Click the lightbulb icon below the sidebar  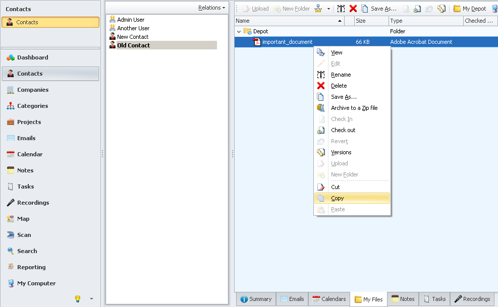[78, 299]
